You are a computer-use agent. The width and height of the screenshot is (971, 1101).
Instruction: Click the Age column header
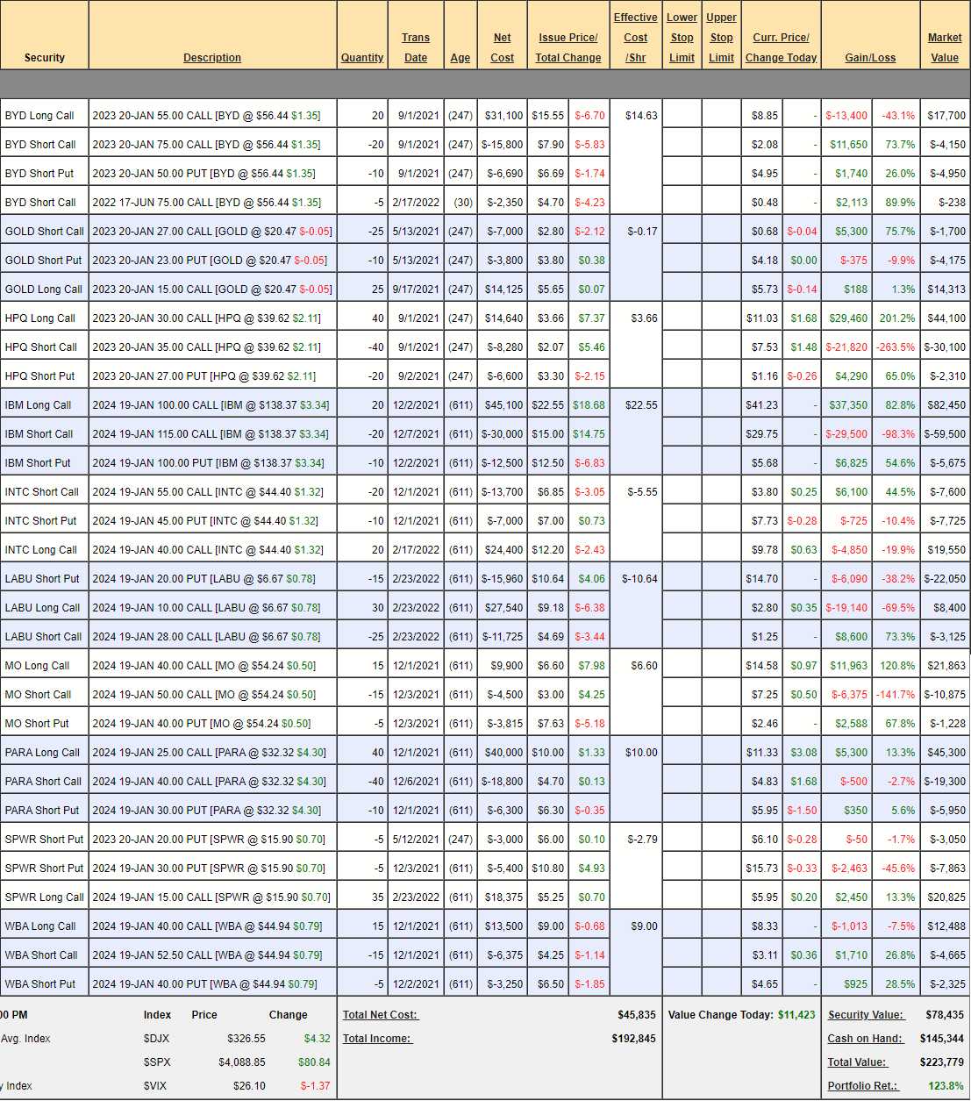click(460, 58)
